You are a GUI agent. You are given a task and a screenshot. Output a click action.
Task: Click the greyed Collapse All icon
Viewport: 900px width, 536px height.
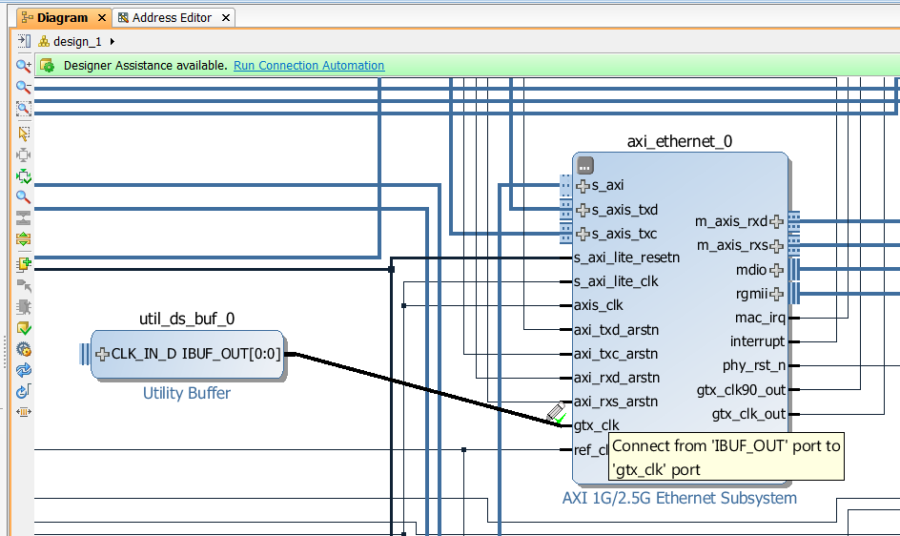coord(24,217)
